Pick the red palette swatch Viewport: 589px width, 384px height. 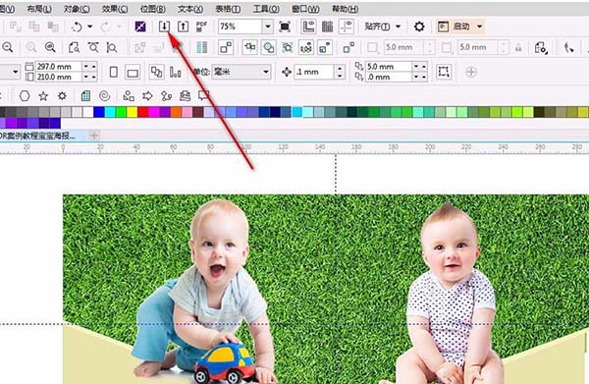pyautogui.click(x=143, y=112)
